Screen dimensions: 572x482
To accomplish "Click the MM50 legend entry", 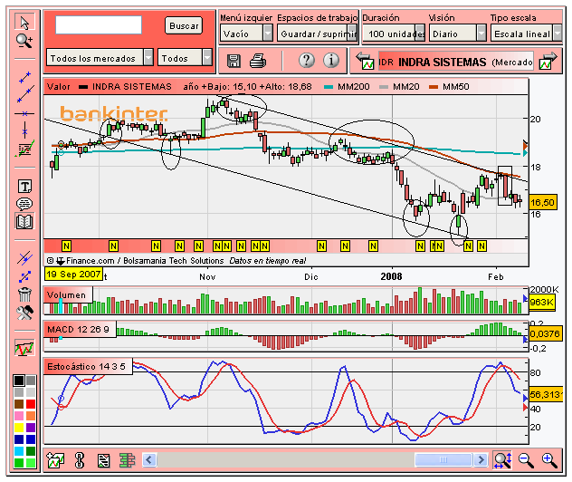I will [x=449, y=87].
